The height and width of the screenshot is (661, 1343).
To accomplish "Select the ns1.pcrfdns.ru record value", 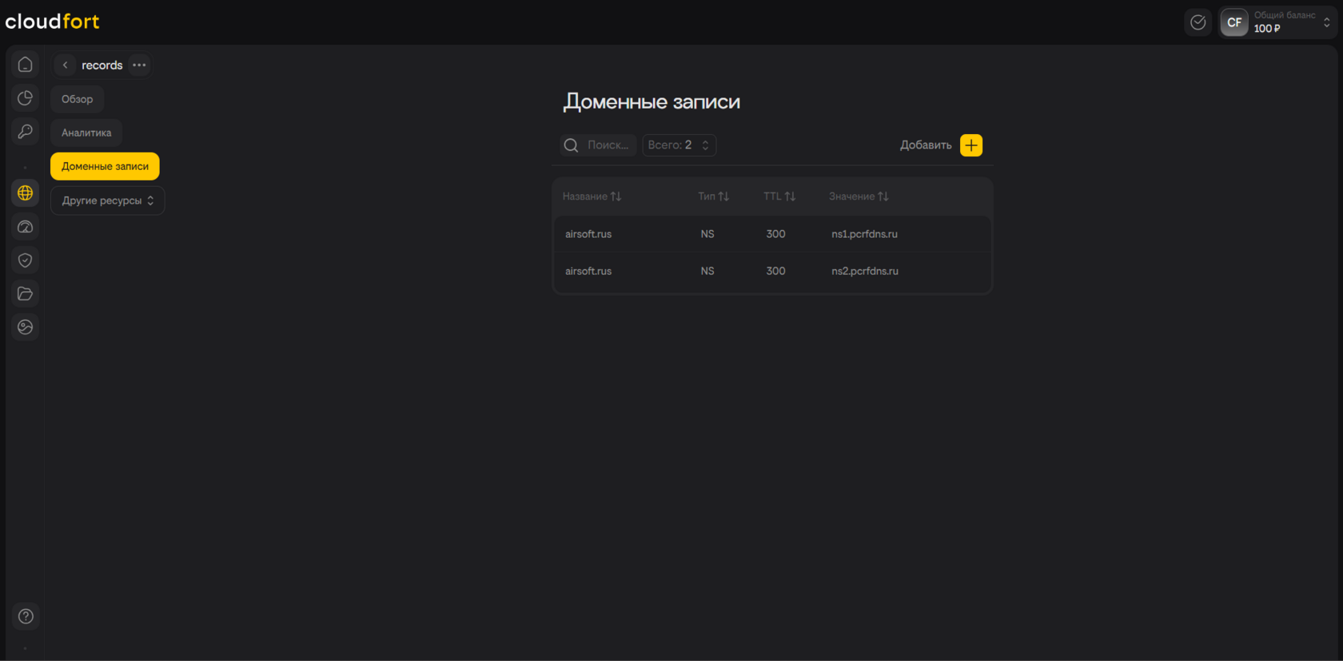I will point(864,234).
